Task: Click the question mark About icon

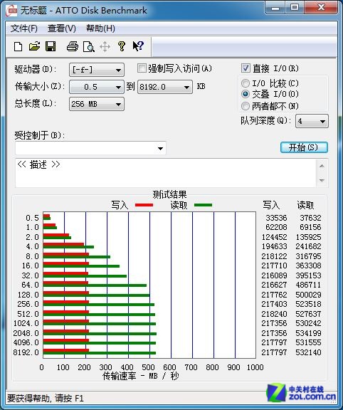Action: [x=121, y=46]
